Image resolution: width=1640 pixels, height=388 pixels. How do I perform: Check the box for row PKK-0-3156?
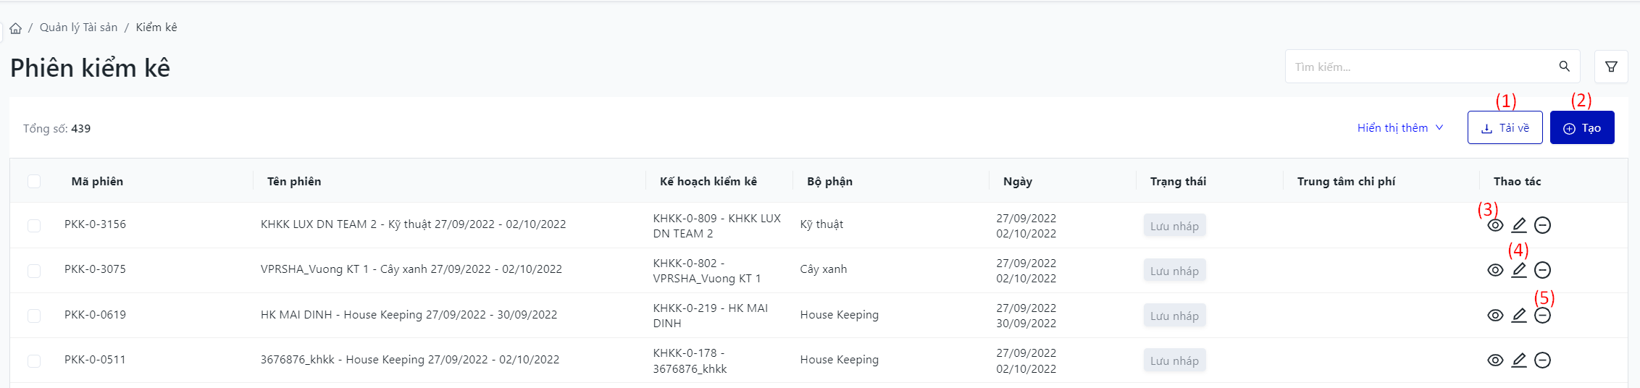[x=34, y=225]
